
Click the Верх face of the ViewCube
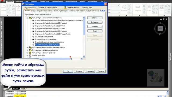pyautogui.click(x=160, y=29)
